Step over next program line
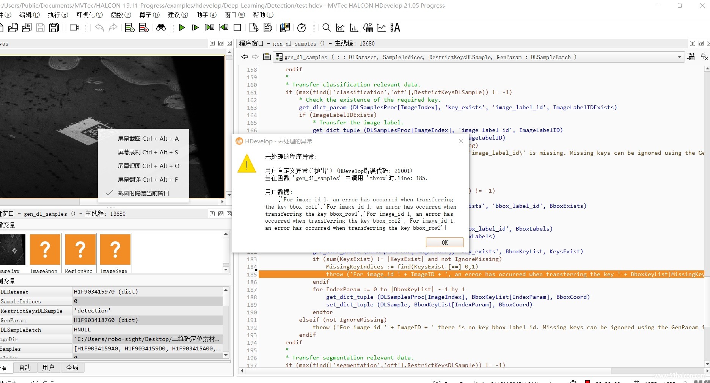 point(209,28)
